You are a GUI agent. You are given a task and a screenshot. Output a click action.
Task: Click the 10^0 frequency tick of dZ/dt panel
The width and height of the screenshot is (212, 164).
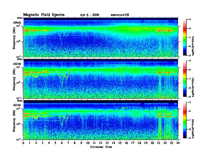[18, 124]
